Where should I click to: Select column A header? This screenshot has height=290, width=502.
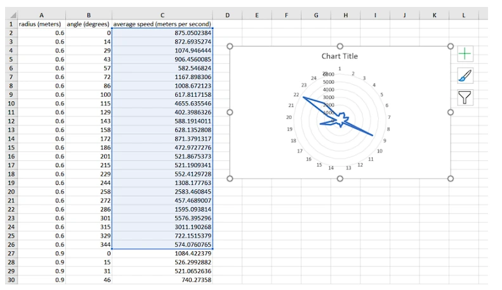(x=41, y=15)
